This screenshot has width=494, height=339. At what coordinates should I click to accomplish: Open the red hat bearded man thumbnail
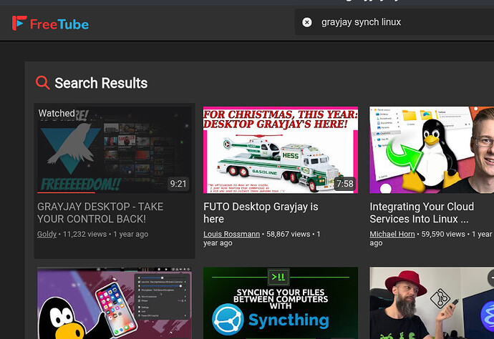point(432,303)
